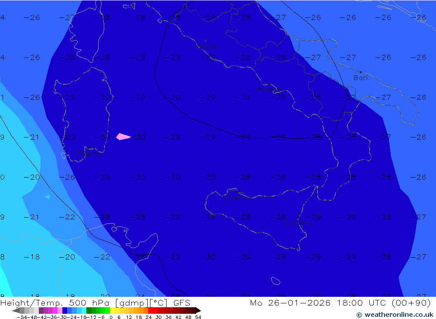This screenshot has height=319, width=436.
Task: Click the Palermo city label
Action: (238, 198)
